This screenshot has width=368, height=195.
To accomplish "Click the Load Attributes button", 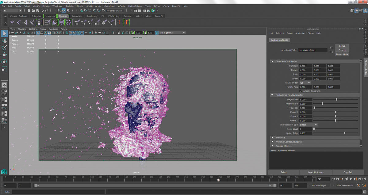I will [316, 172].
